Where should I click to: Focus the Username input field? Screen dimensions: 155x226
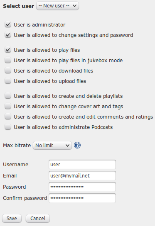(82, 165)
